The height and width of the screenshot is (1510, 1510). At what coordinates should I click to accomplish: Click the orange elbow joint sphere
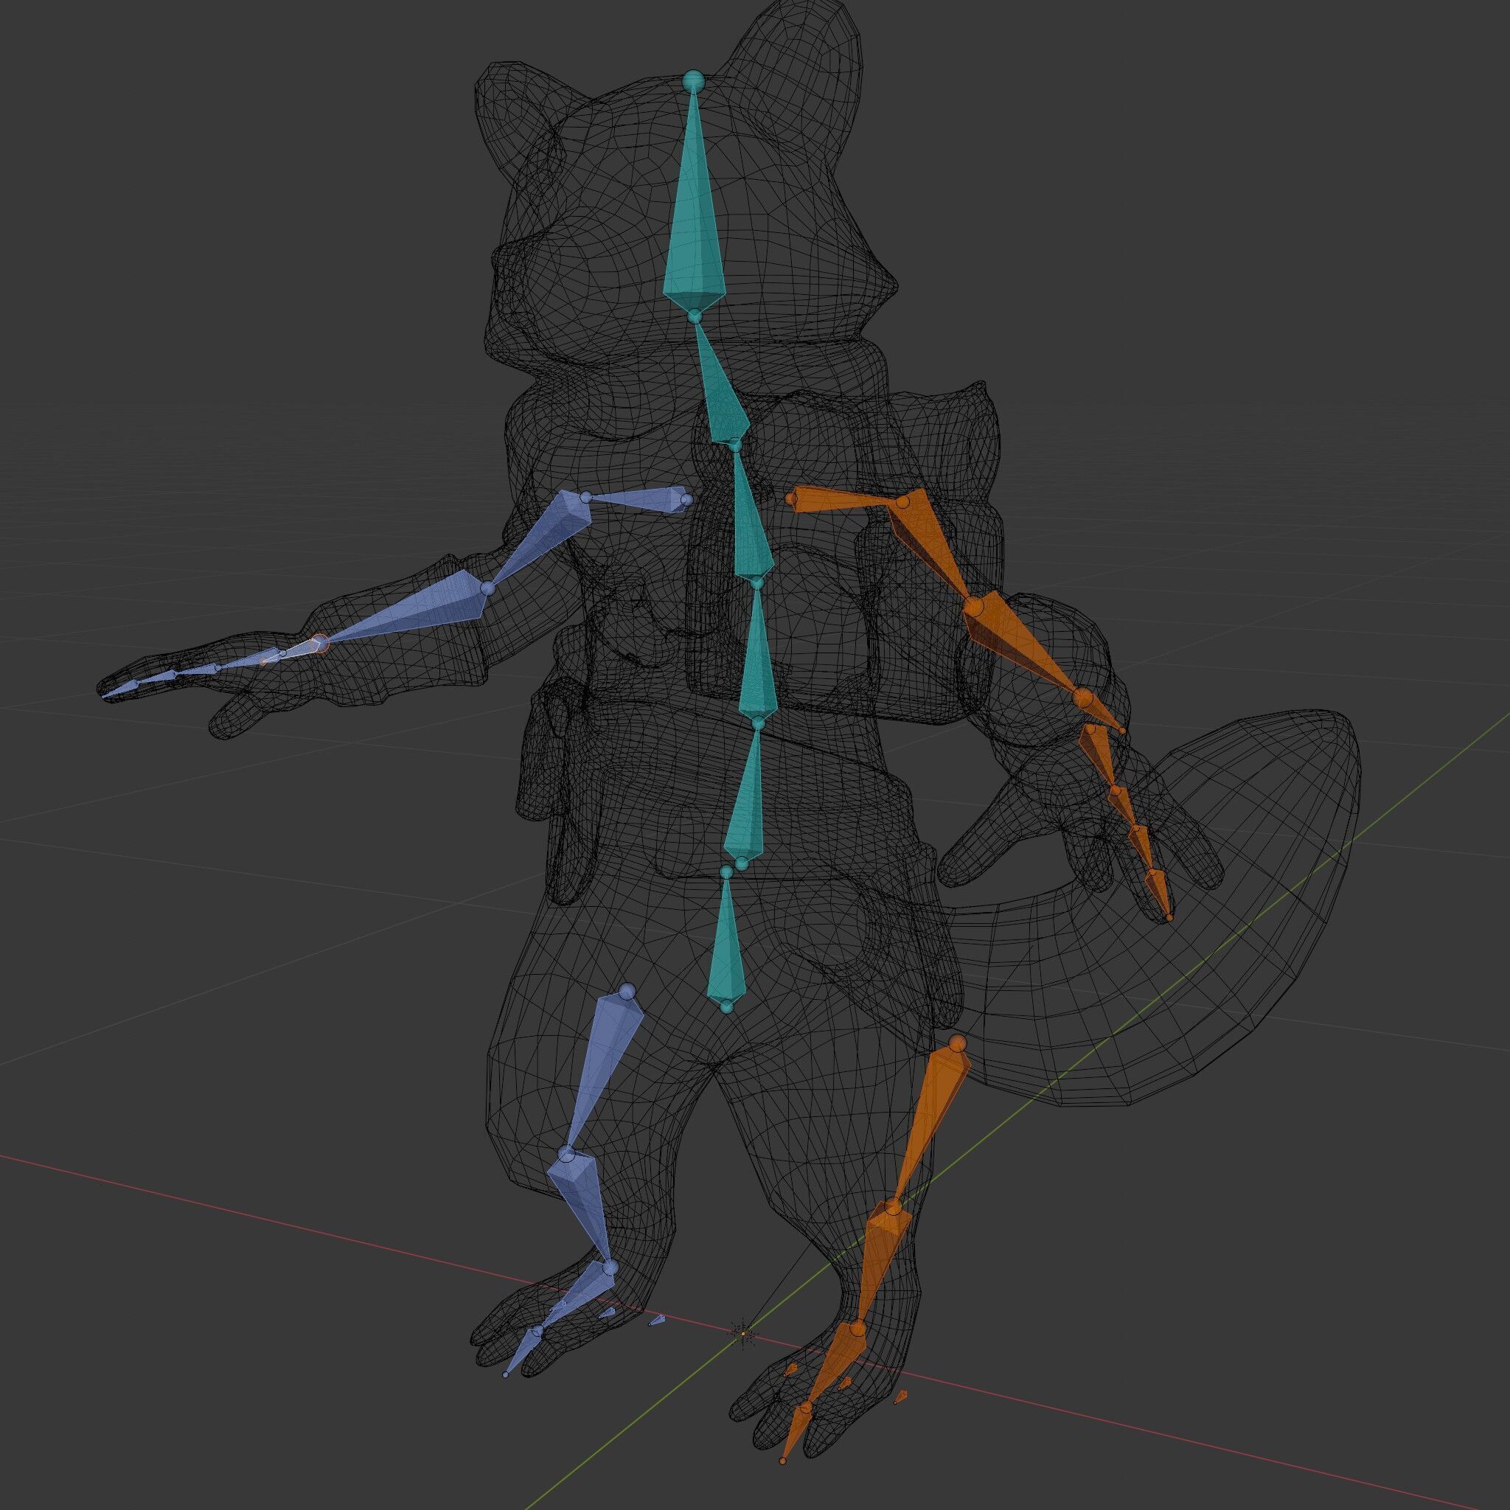click(973, 607)
